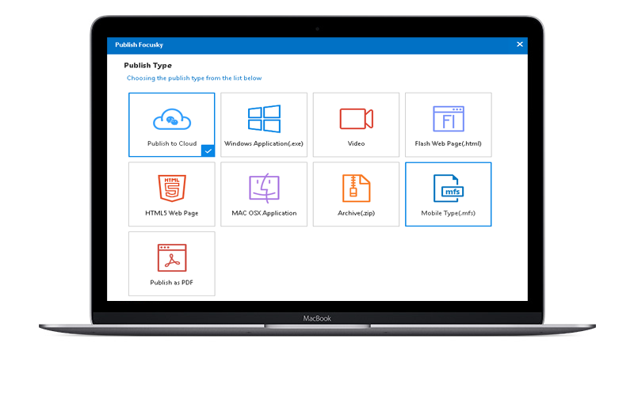The height and width of the screenshot is (396, 634).
Task: Click the 'Publish to Cloud' label
Action: point(172,143)
